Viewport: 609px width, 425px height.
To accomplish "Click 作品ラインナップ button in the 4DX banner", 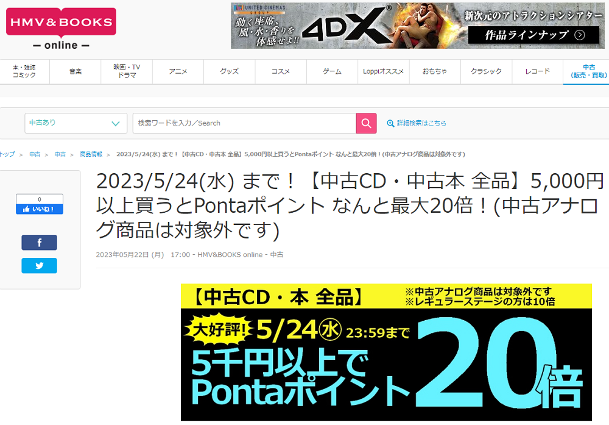I will [x=533, y=35].
